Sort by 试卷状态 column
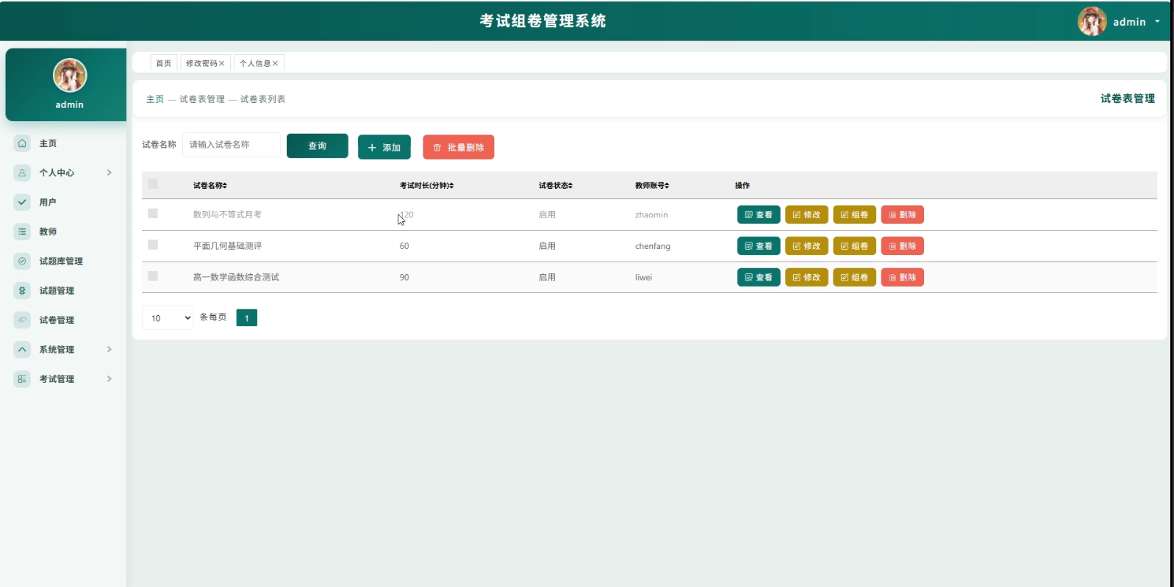Screen dimensions: 1174x587 [x=556, y=185]
